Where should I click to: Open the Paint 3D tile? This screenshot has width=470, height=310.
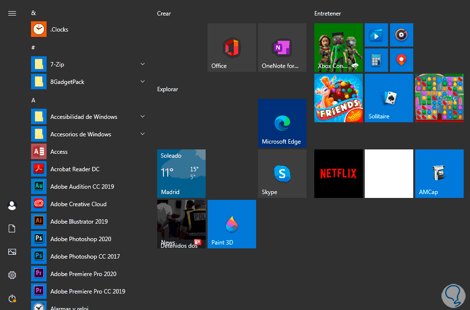232,224
